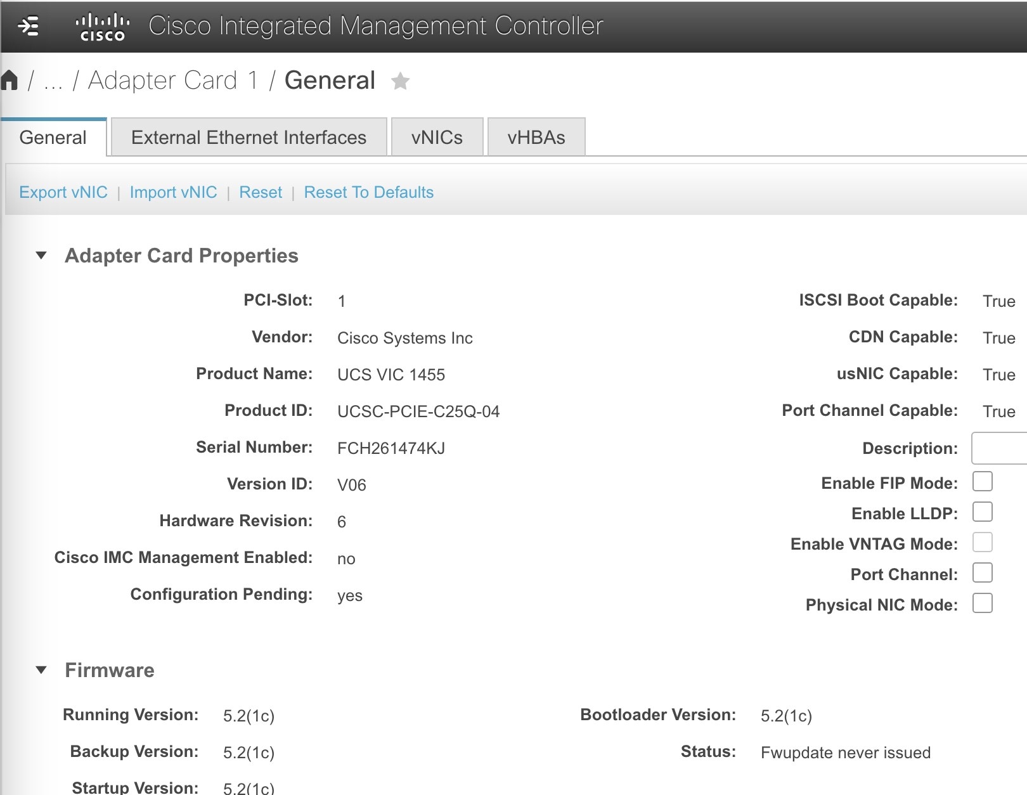Click Reset To Defaults
Viewport: 1027px width, 795px height.
click(368, 192)
